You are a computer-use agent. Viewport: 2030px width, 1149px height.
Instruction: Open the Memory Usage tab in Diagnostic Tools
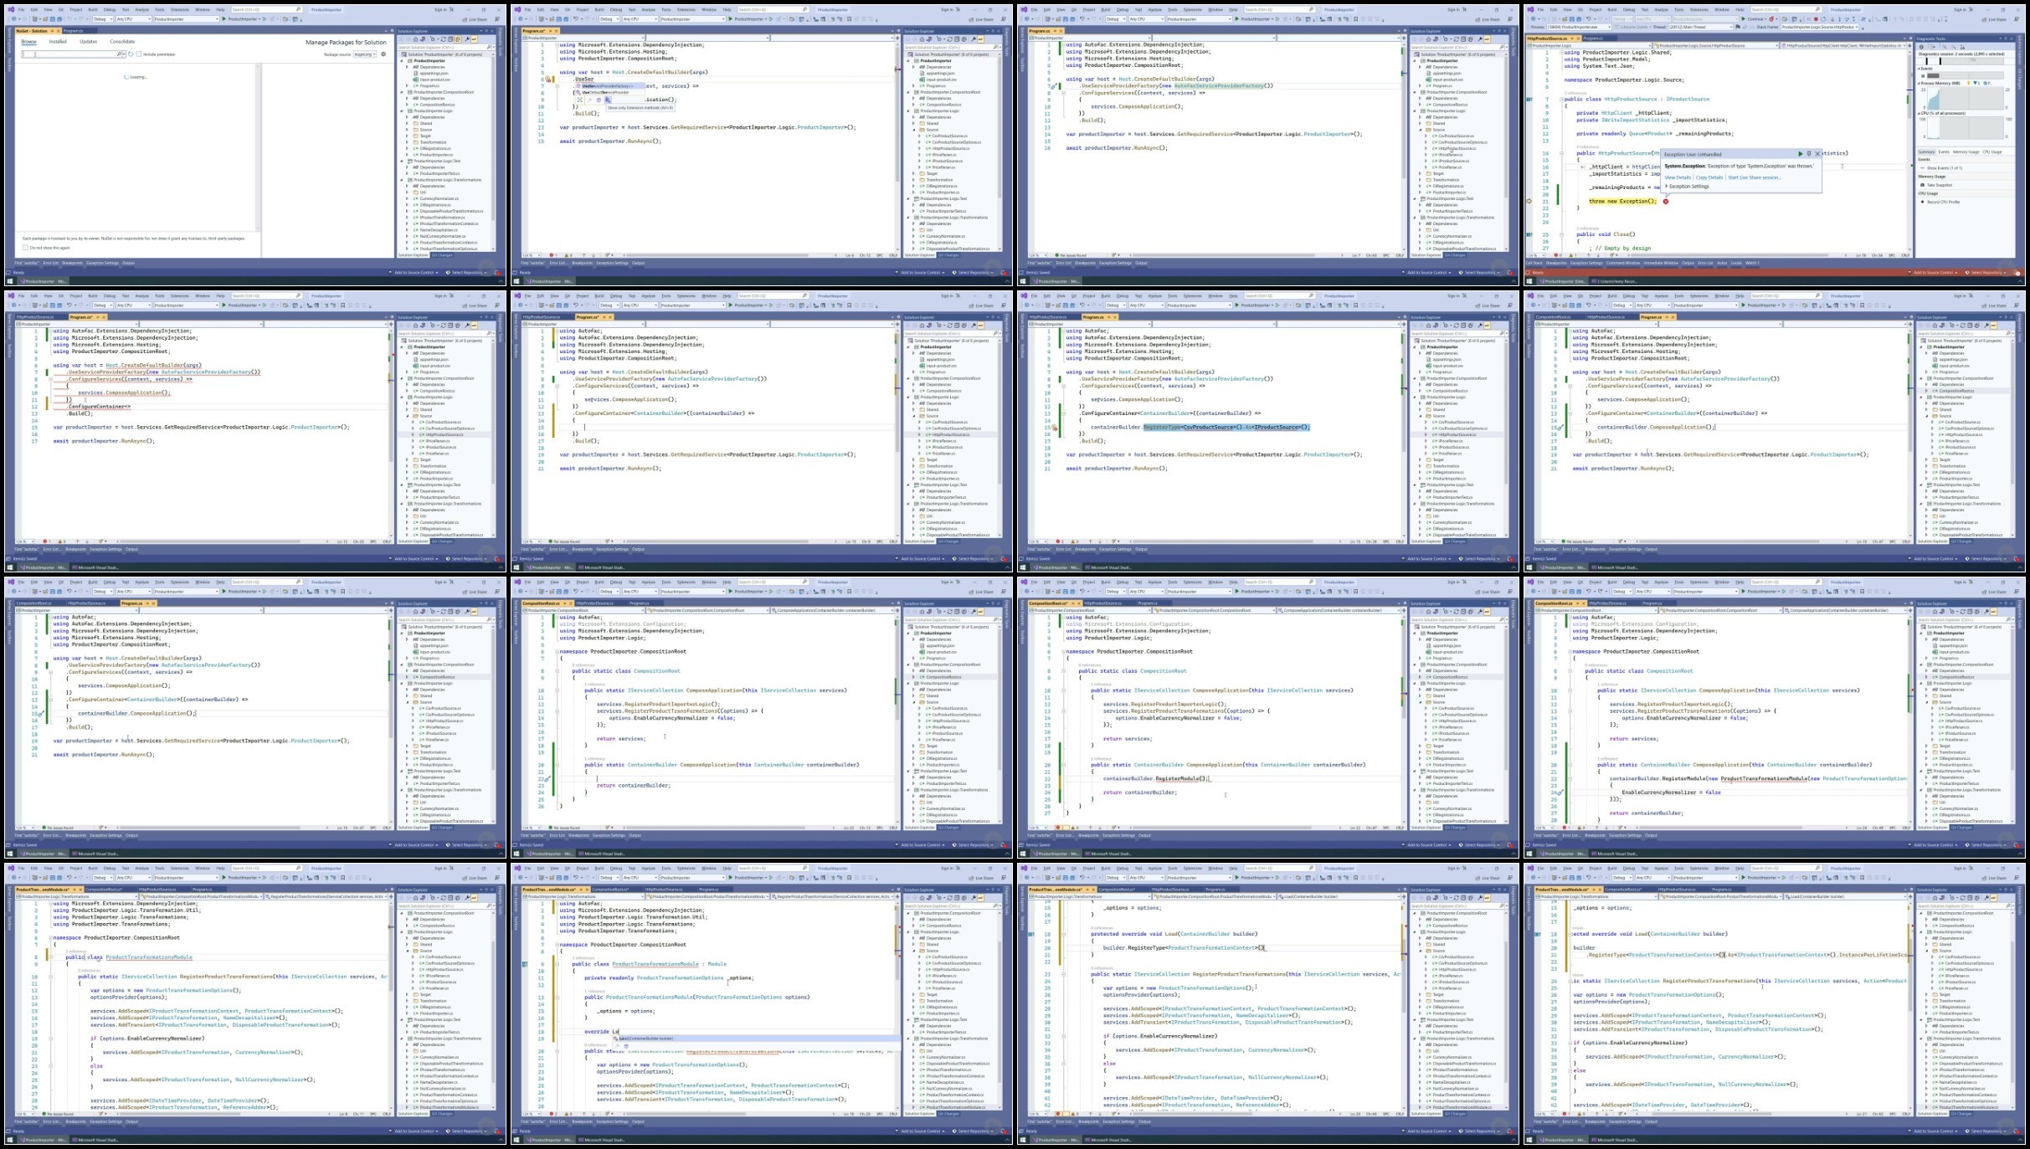(1966, 152)
